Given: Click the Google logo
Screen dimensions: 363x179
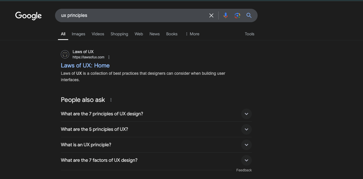Looking at the screenshot, I should (28, 15).
